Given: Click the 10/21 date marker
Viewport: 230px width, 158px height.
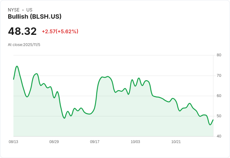Looking at the screenshot, I should click(176, 142).
